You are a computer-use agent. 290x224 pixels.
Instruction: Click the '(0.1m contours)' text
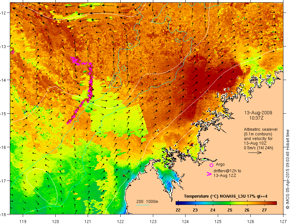258,134
